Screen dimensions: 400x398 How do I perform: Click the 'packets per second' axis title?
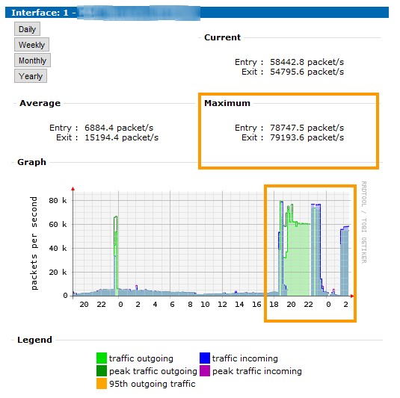click(34, 243)
